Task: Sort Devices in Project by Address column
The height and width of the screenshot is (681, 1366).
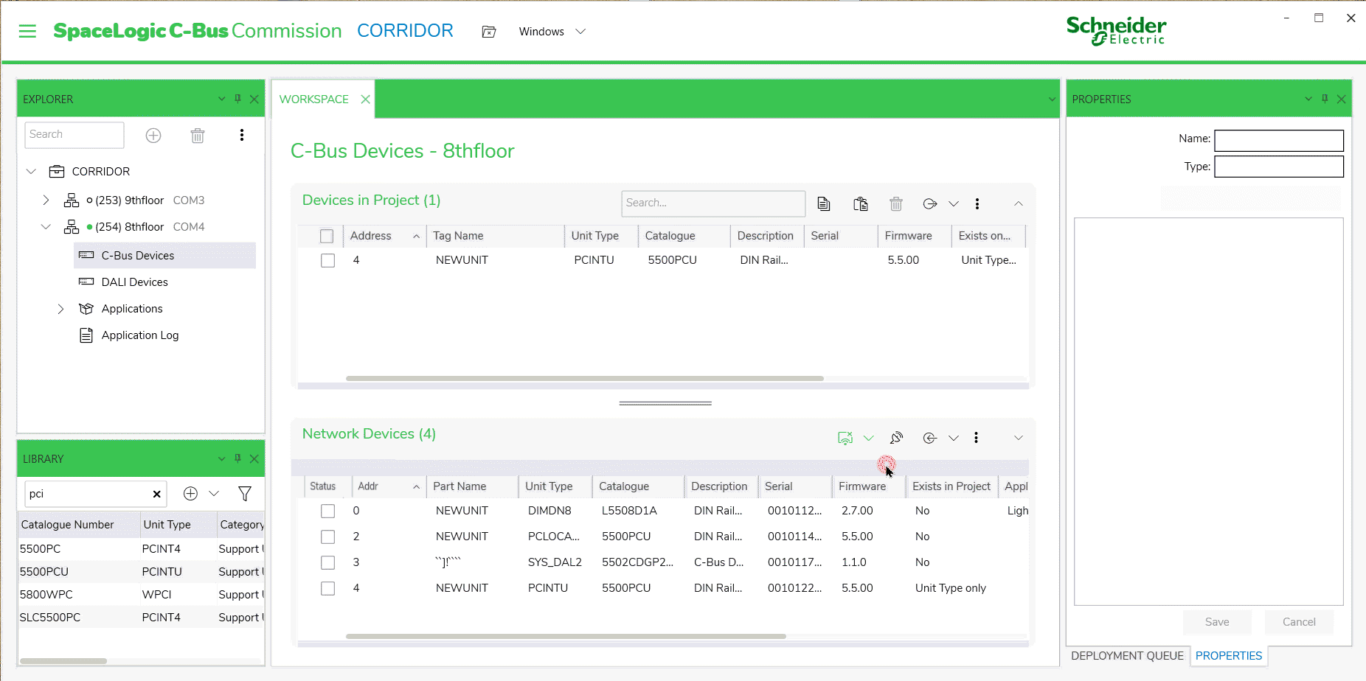Action: (x=384, y=236)
